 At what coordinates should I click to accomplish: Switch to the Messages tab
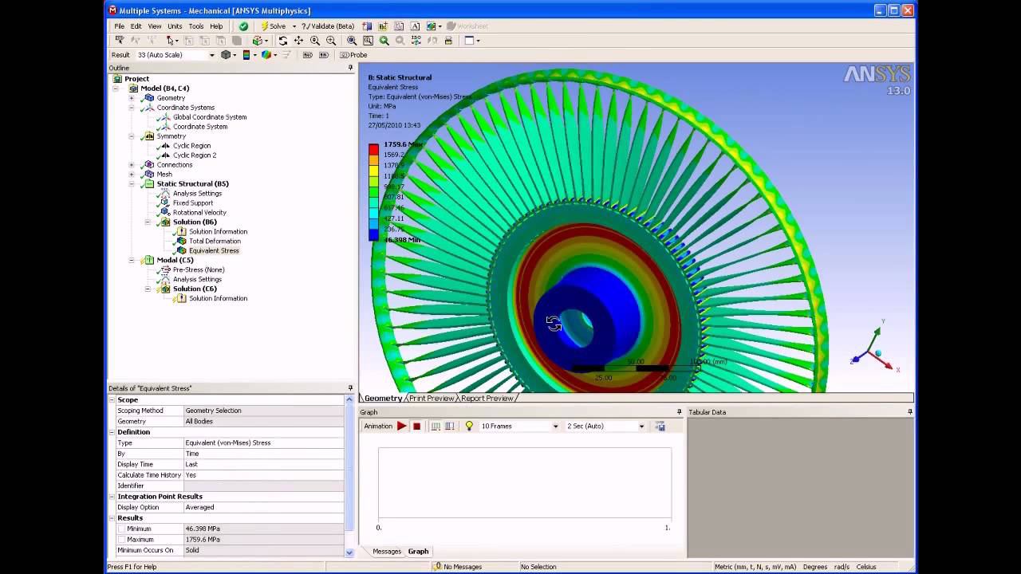tap(387, 552)
